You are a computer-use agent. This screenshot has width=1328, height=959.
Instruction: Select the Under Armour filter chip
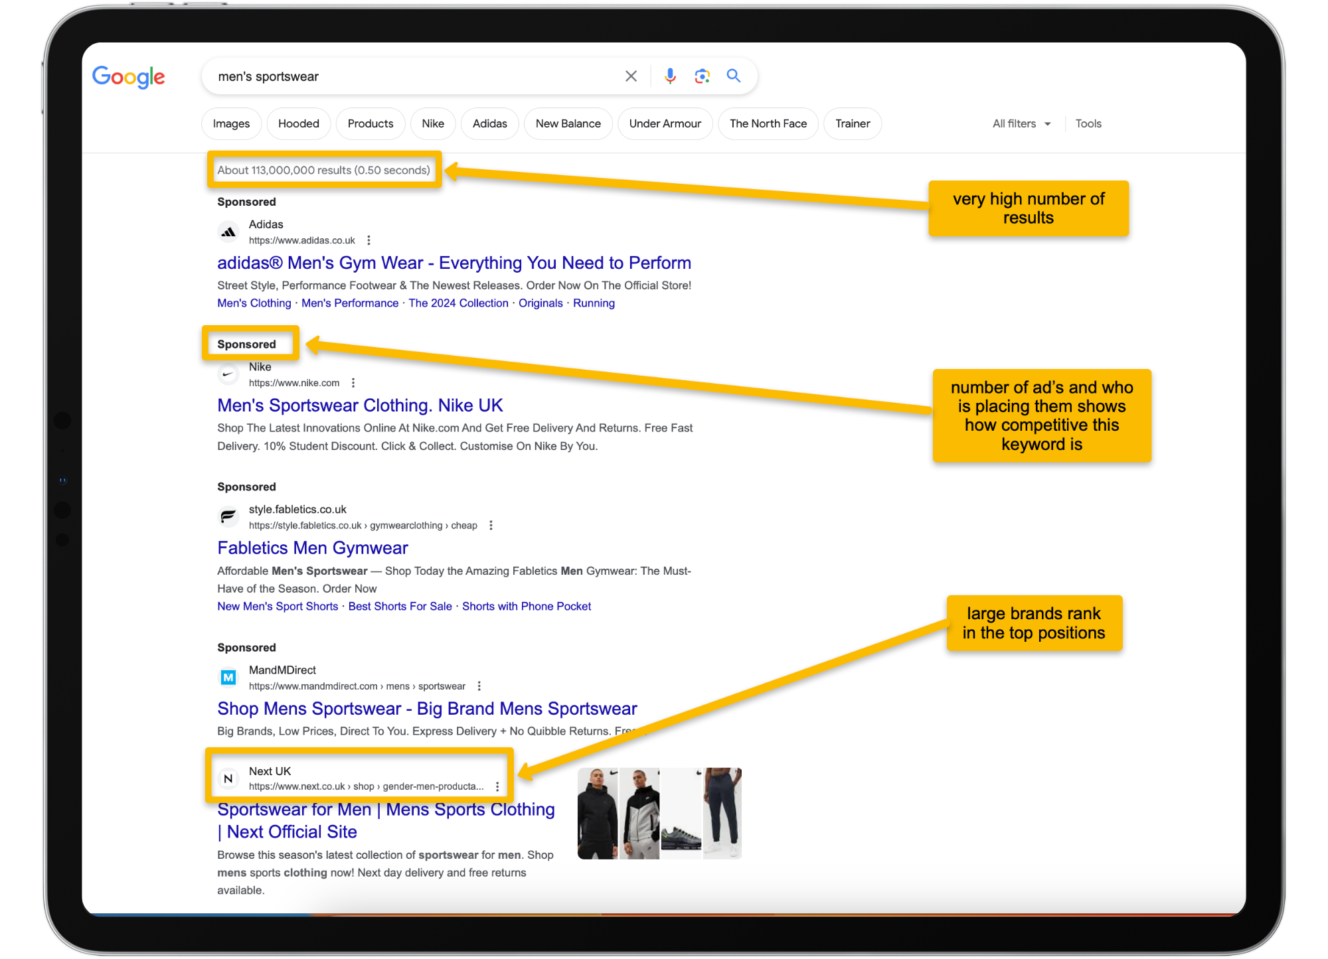coord(665,123)
